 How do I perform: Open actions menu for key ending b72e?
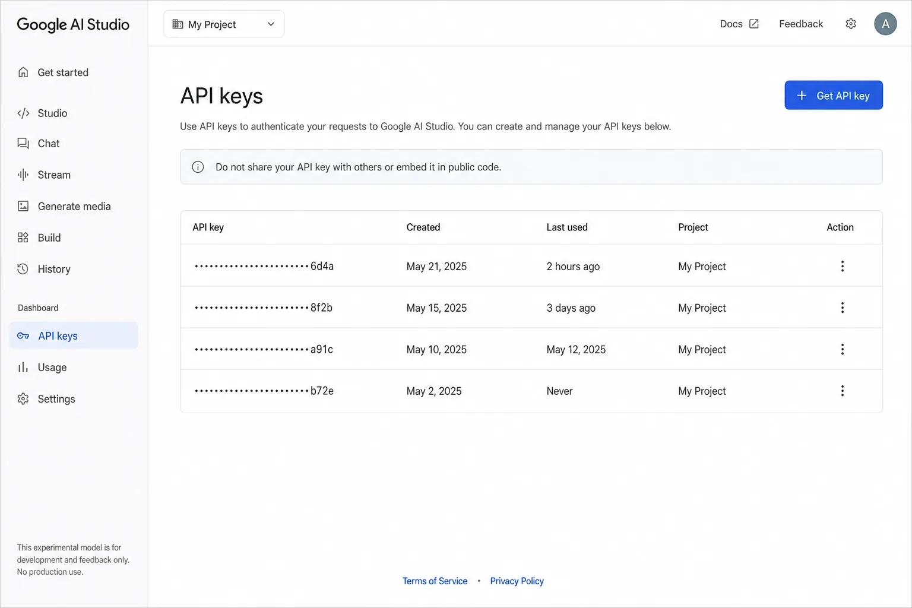(842, 391)
